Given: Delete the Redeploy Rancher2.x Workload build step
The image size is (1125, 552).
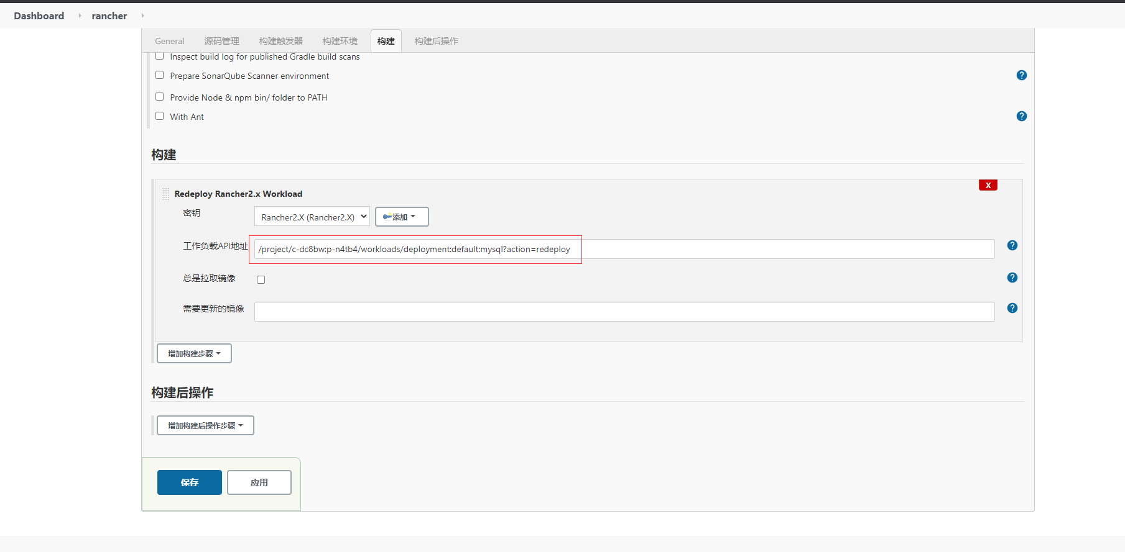Looking at the screenshot, I should click(988, 185).
